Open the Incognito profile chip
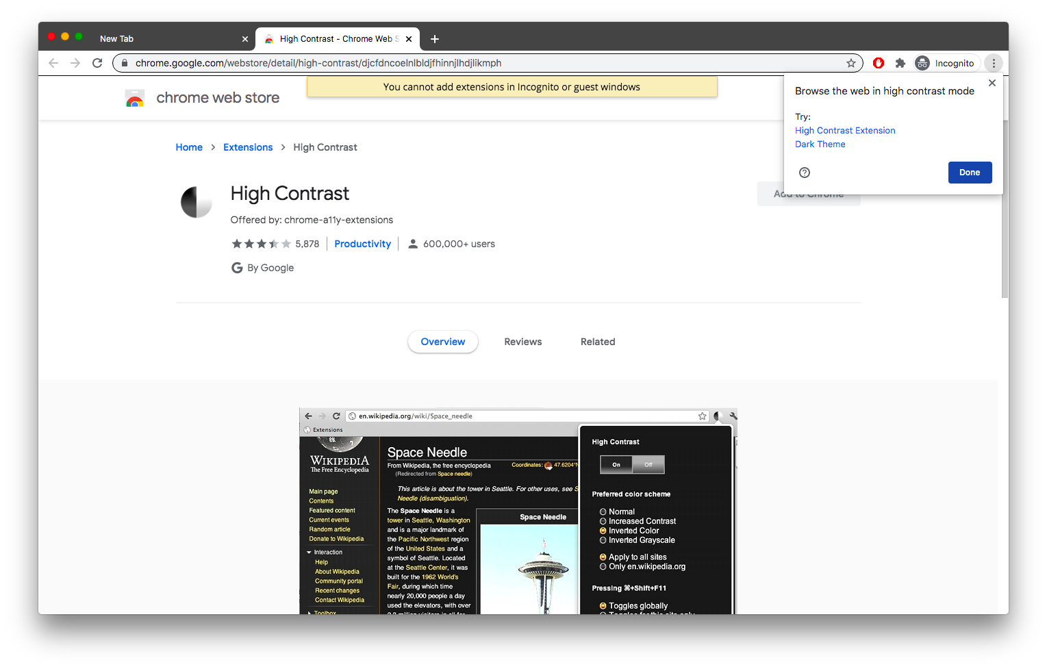Image resolution: width=1047 pixels, height=669 pixels. [946, 63]
